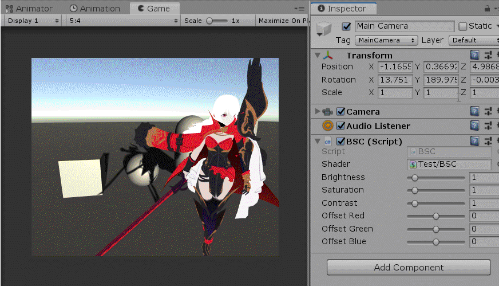Screen dimensions: 499x286
Task: Toggle the Main Camera active checkbox
Action: pyautogui.click(x=346, y=26)
